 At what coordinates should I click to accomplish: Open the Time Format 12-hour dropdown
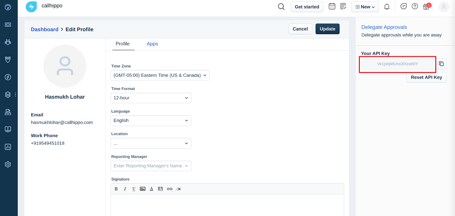[151, 98]
